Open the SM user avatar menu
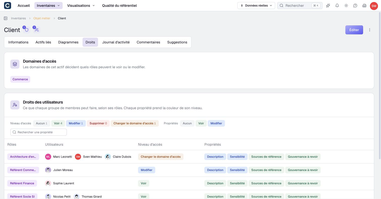 click(x=374, y=6)
